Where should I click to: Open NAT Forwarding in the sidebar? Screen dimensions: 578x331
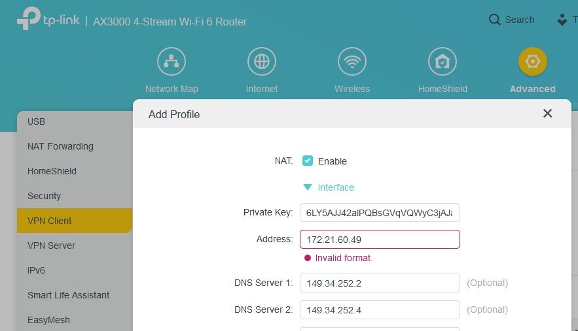tap(60, 146)
